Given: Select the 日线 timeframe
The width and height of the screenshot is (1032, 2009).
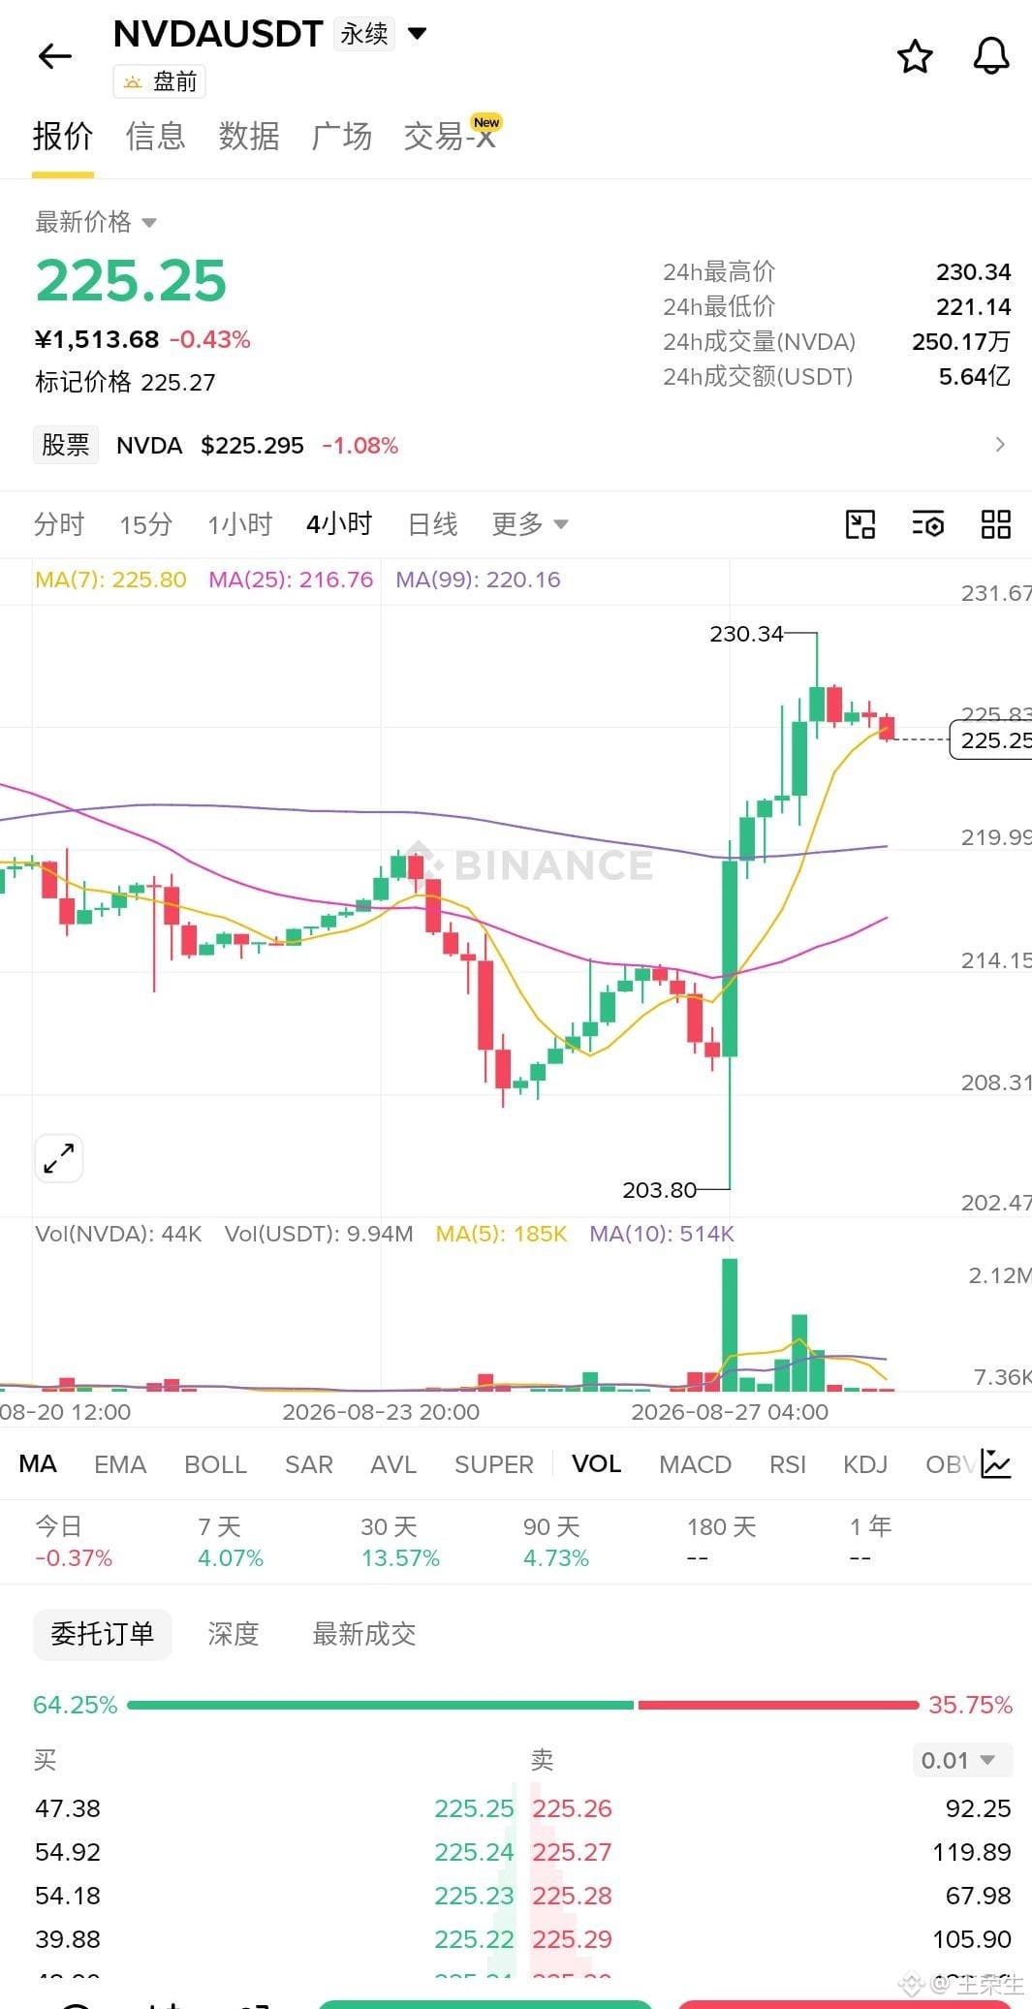Looking at the screenshot, I should [432, 524].
